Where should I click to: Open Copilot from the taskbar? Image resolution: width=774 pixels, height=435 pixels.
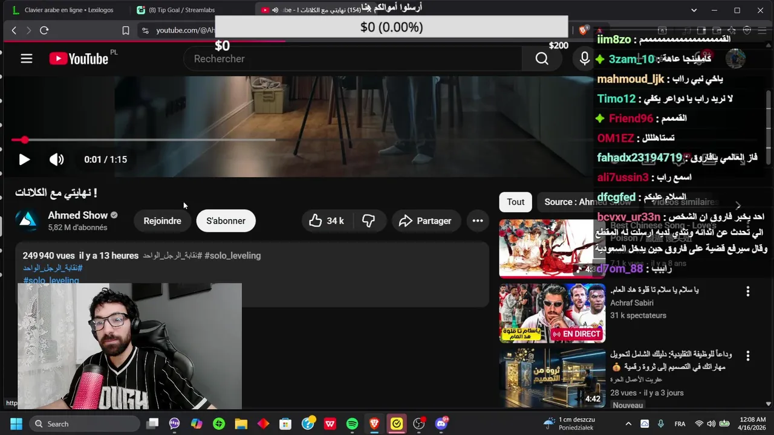tap(197, 424)
